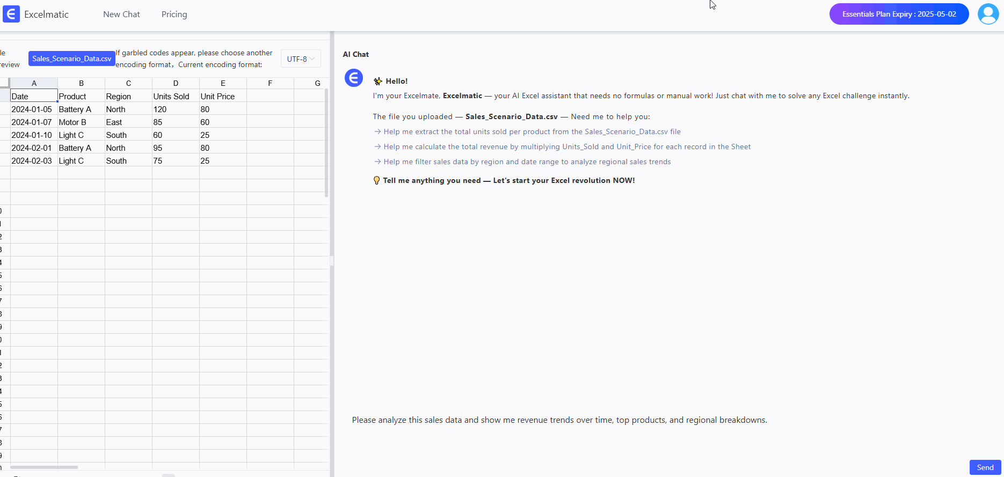Open the user profile avatar
This screenshot has height=477, width=1004.
(988, 14)
